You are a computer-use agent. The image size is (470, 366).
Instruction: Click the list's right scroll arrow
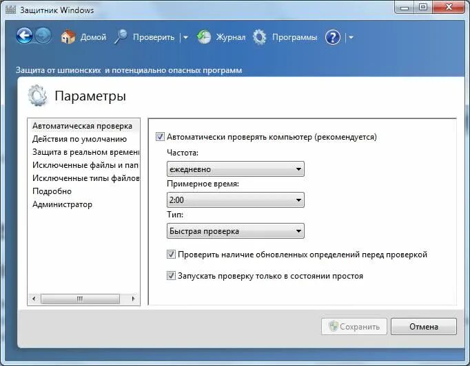[x=133, y=299]
